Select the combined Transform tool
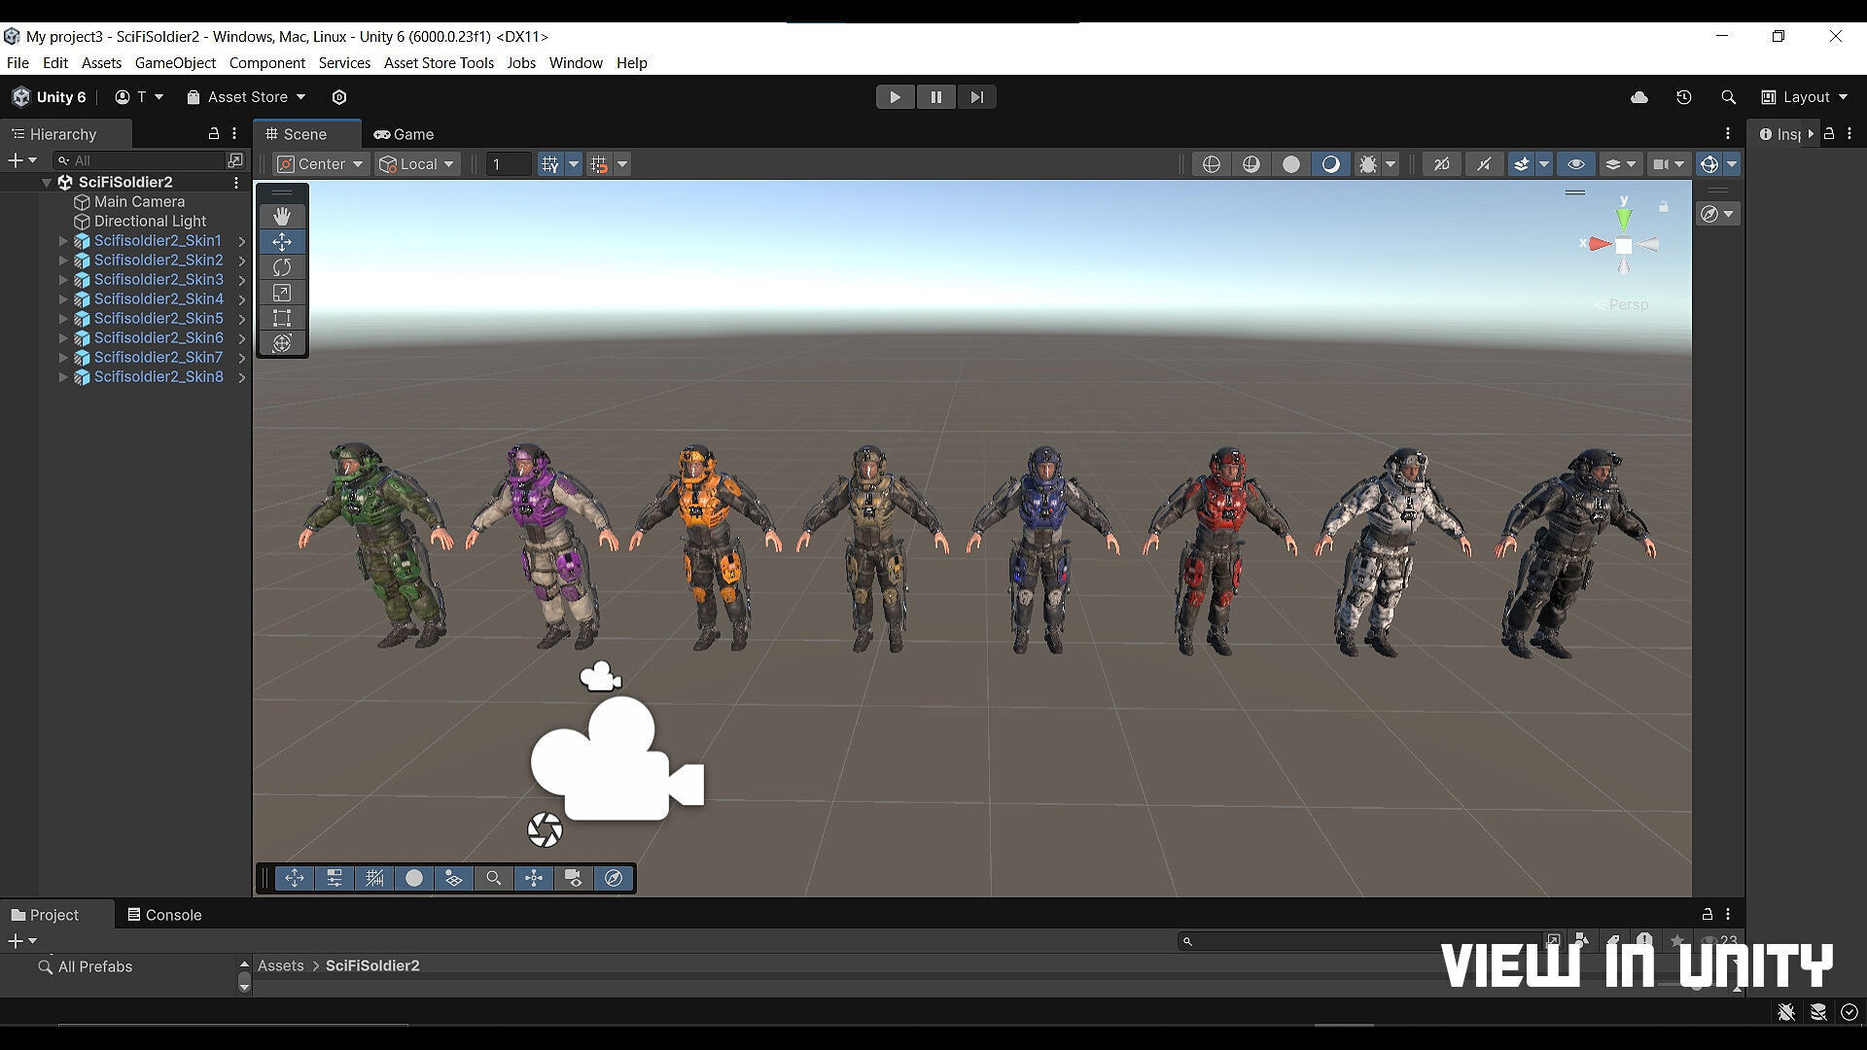Screen dimensions: 1867x1050 (x=282, y=343)
